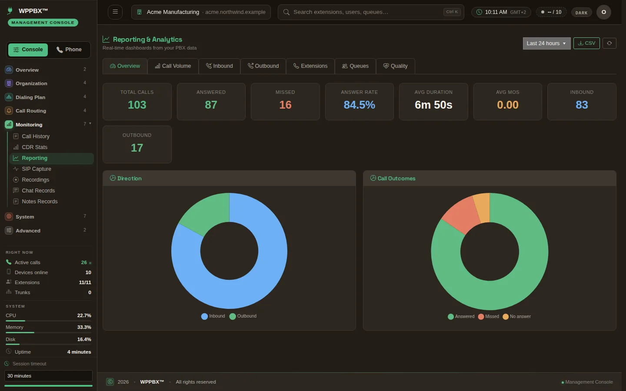The height and width of the screenshot is (391, 626).
Task: Switch to Phone mode
Action: pyautogui.click(x=69, y=50)
